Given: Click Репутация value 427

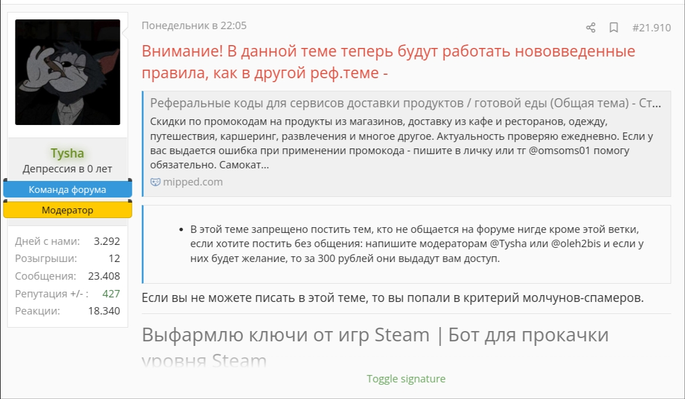Looking at the screenshot, I should (111, 293).
